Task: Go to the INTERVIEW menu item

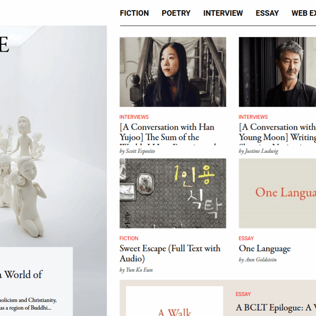Action: tap(223, 13)
